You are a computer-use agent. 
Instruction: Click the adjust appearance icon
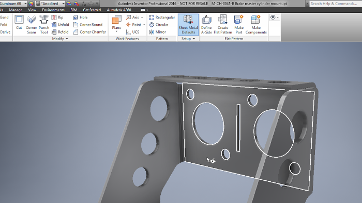(69, 4)
